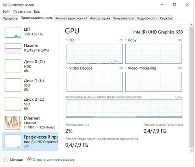The height and width of the screenshot is (167, 195).
Task: Open the Память memory graph thumbnail
Action: [13, 49]
